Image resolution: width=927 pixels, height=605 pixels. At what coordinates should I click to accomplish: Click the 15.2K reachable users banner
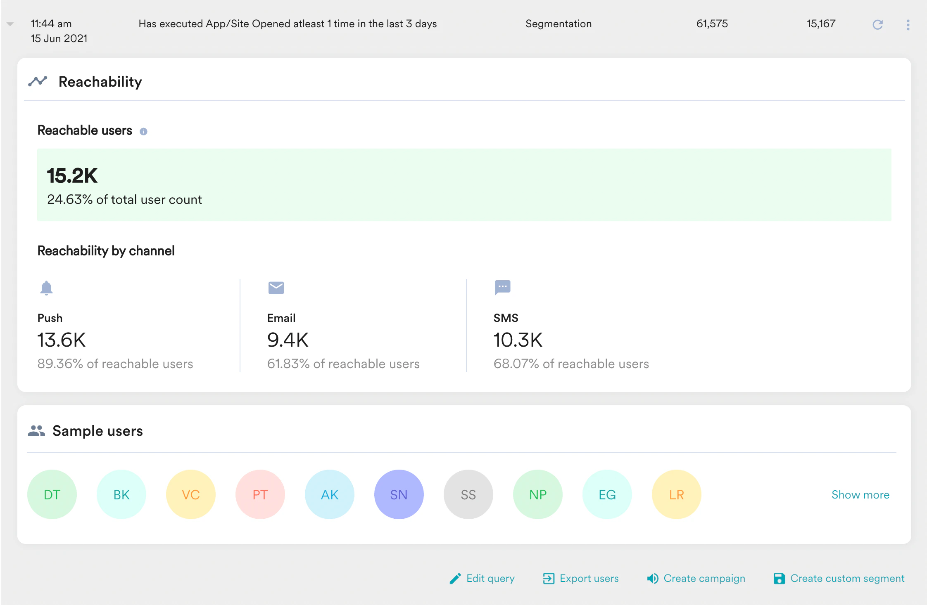point(464,185)
